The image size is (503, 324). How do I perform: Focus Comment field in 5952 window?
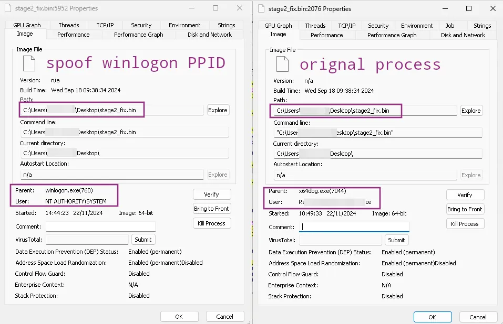(x=101, y=226)
